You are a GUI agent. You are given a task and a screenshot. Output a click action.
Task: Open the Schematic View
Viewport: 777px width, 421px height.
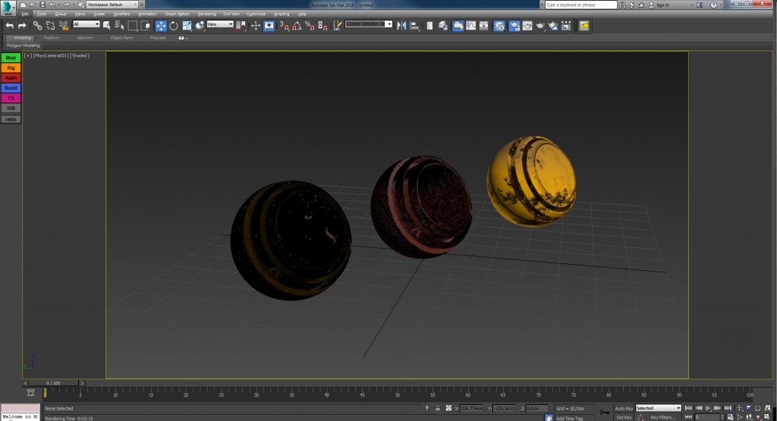(483, 26)
